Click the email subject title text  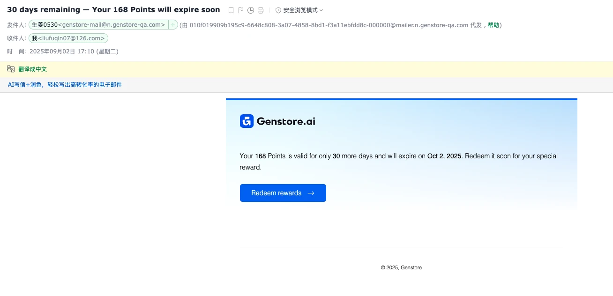tap(113, 10)
